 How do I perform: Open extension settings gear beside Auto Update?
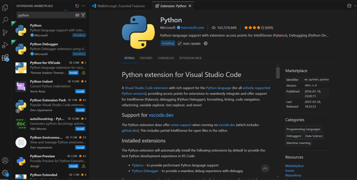coord(206,44)
